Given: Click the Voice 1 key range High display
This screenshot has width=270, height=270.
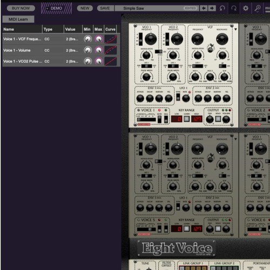Looking at the screenshot, I should [197, 119].
